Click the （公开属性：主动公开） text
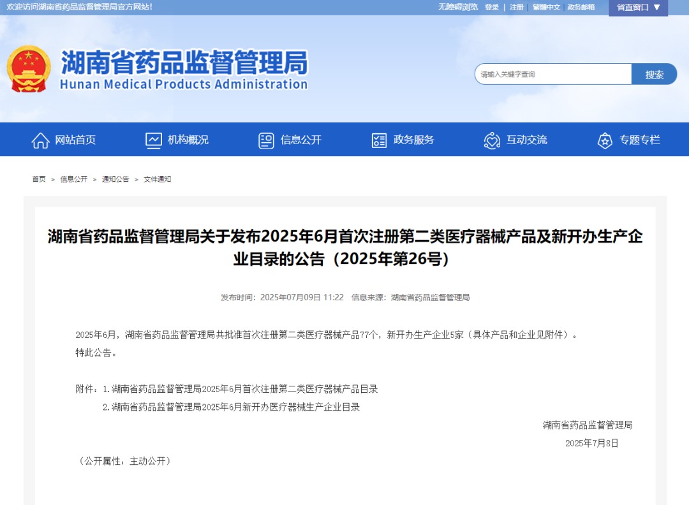 point(124,461)
